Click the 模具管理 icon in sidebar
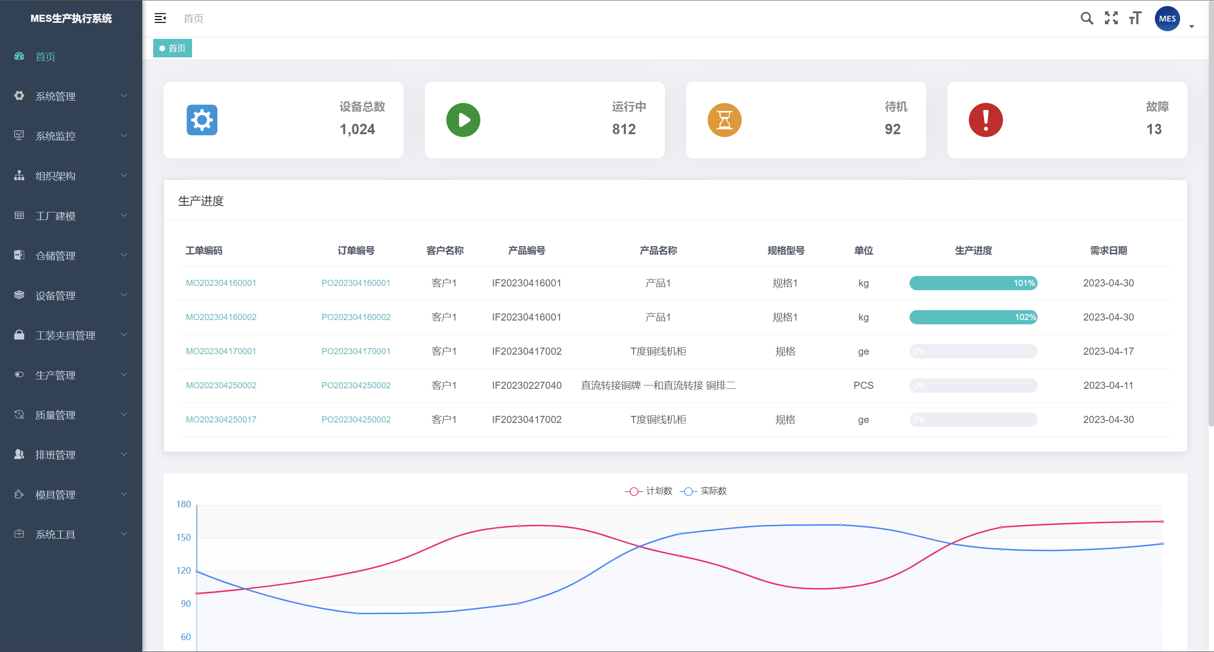1214x652 pixels. (x=19, y=494)
